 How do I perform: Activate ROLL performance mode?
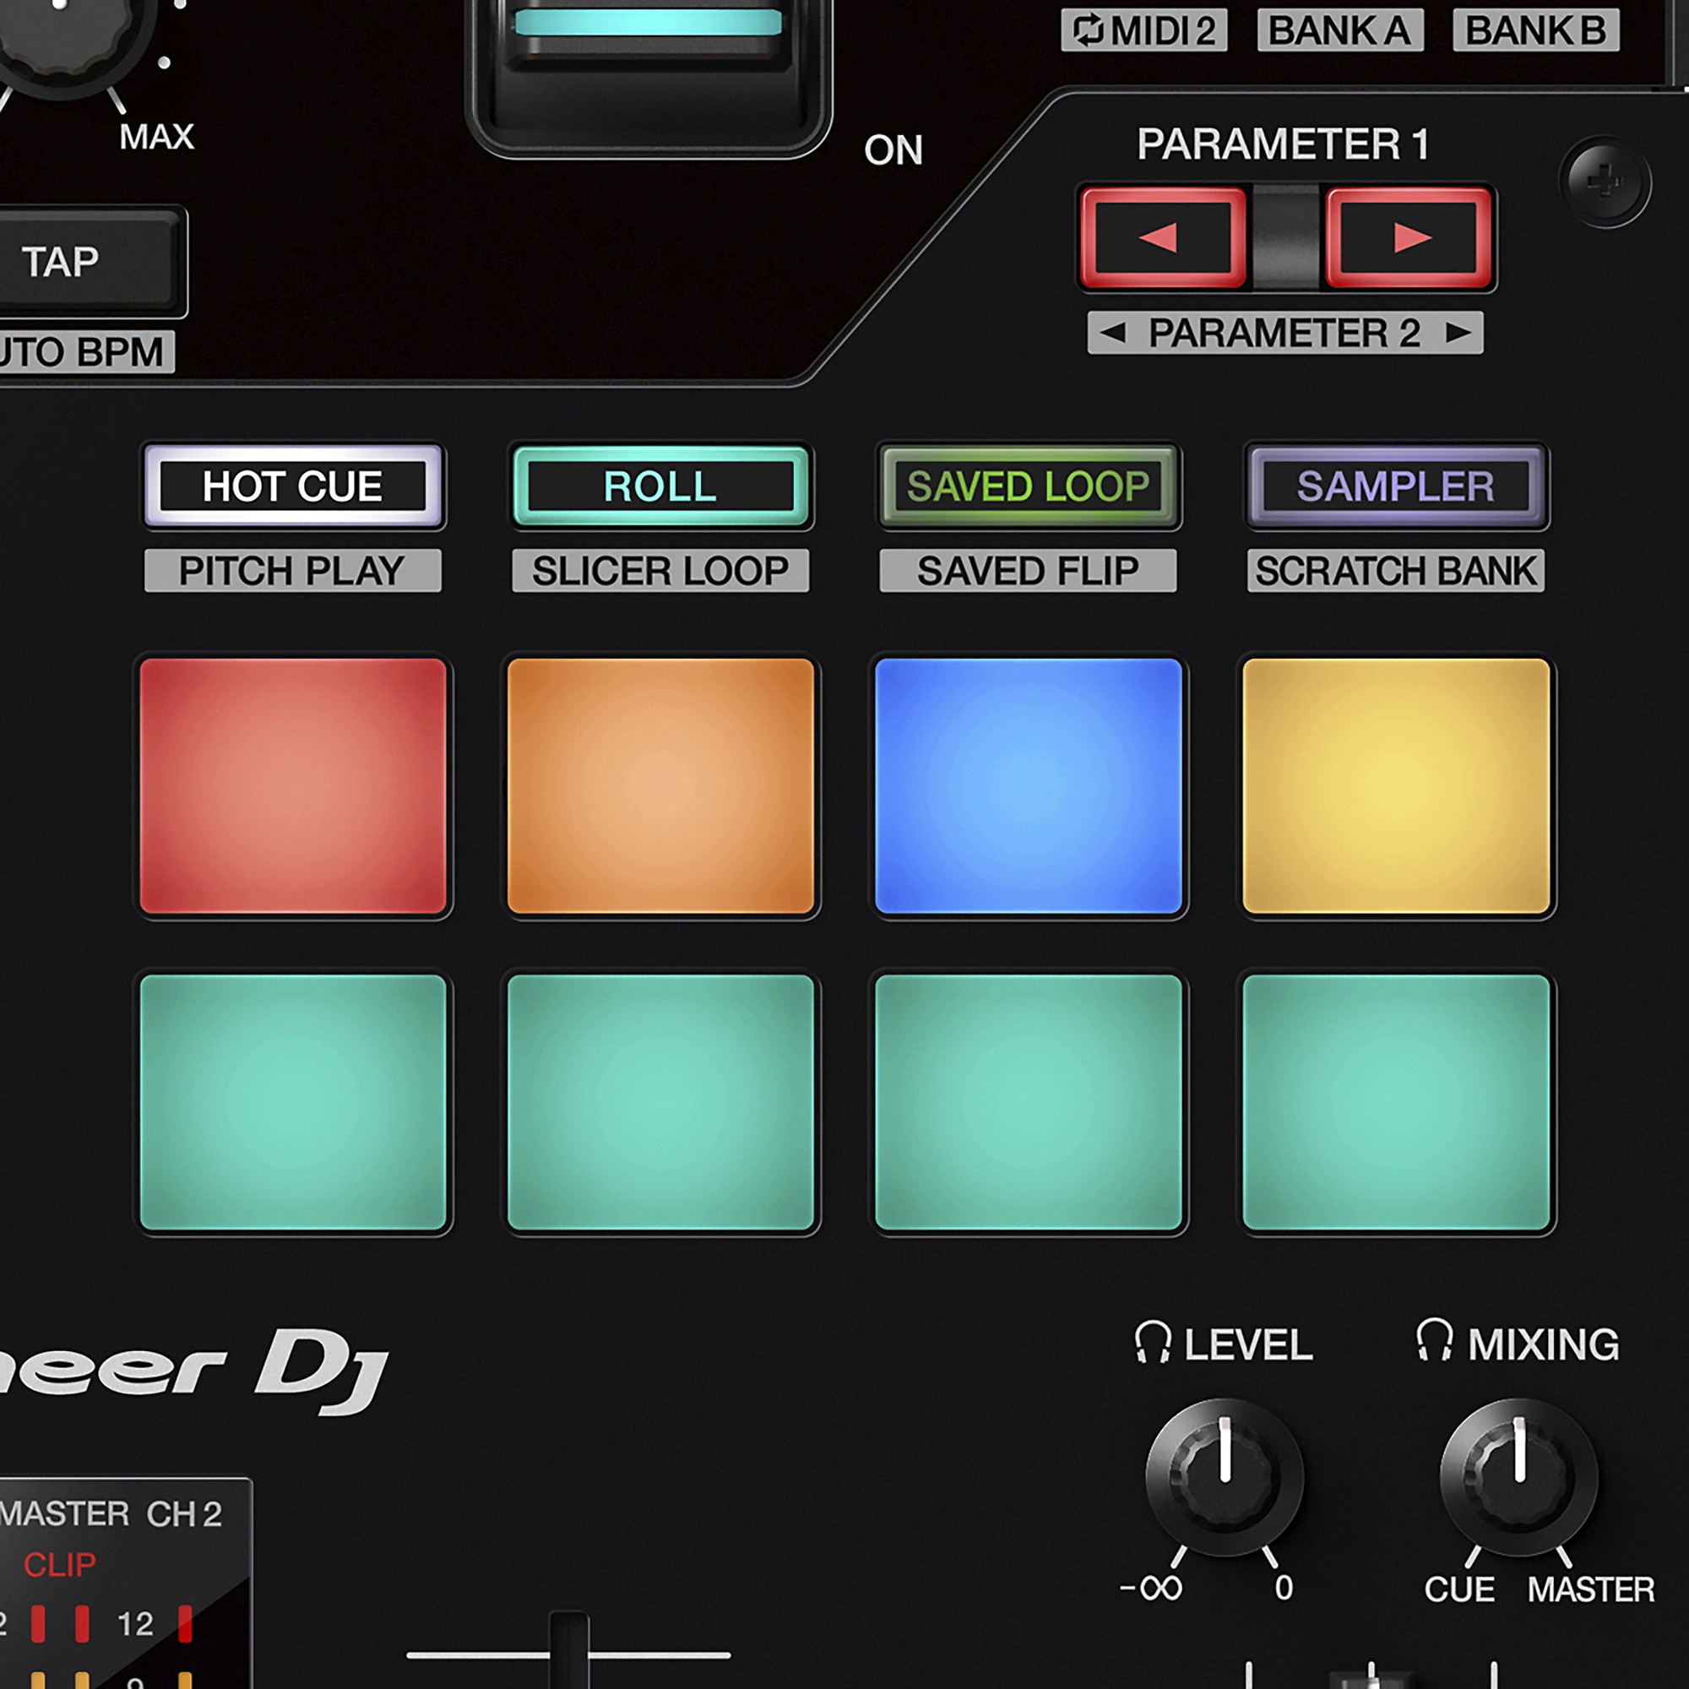click(660, 486)
